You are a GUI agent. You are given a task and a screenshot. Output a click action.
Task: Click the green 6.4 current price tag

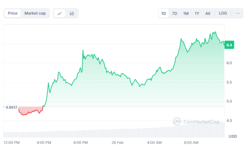tap(229, 45)
